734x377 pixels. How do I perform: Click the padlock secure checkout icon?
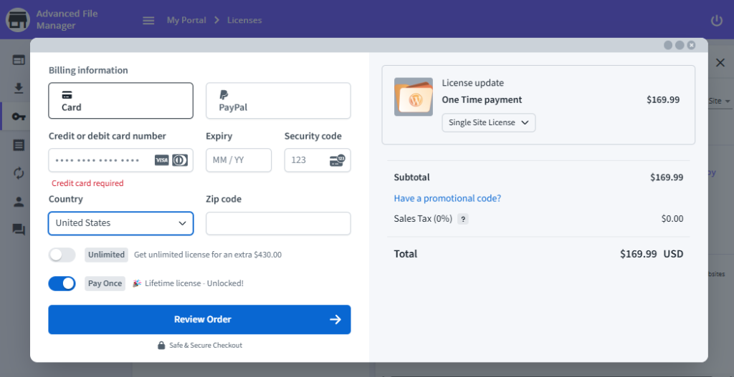[161, 346]
